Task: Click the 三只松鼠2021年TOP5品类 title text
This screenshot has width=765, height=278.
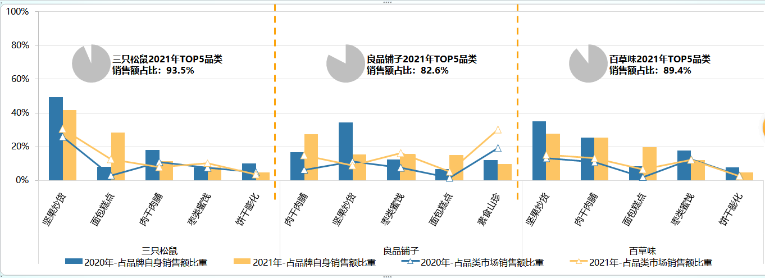Action: tap(167, 59)
